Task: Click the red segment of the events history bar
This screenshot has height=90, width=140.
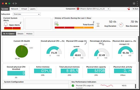Action: (64, 27)
